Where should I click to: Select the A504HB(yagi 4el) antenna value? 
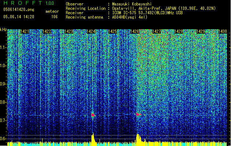130,17
